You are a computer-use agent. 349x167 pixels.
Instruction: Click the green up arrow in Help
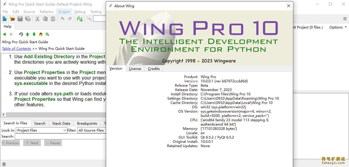pyautogui.click(x=28, y=34)
